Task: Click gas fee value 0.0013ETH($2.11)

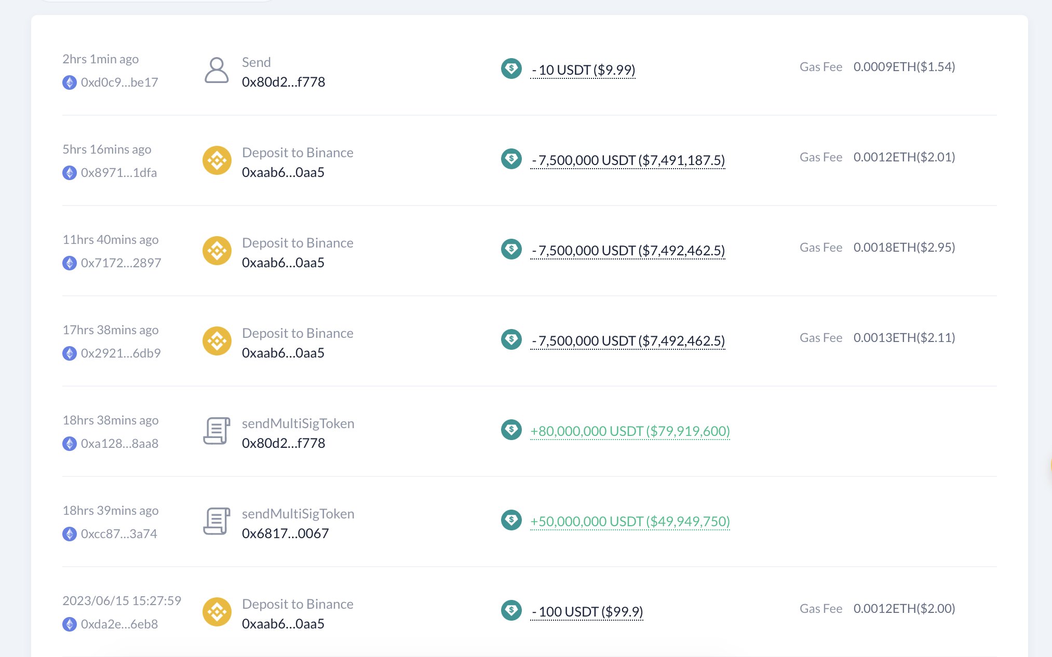Action: [905, 338]
